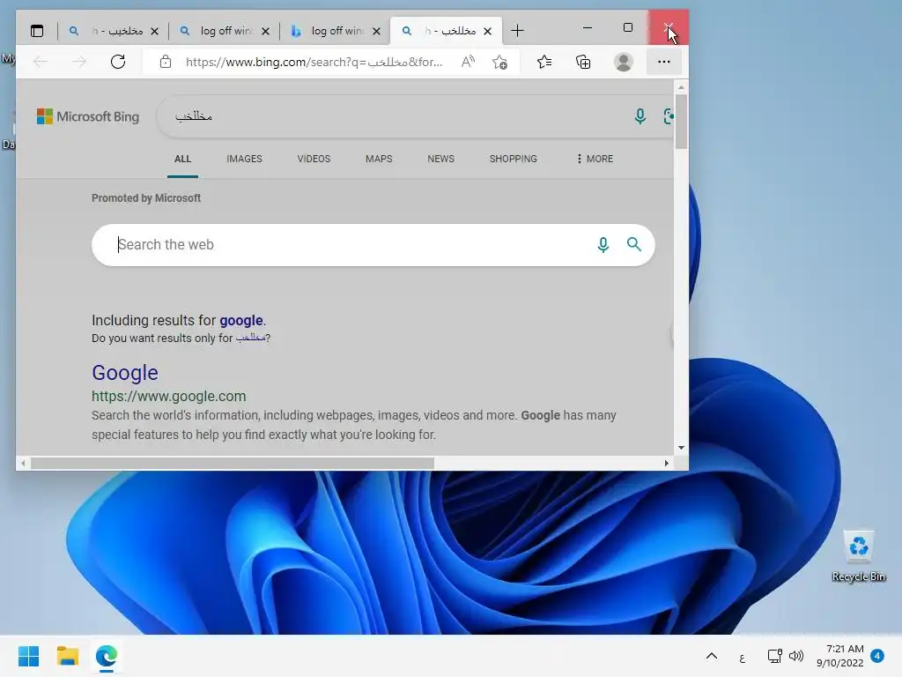This screenshot has height=677, width=902.
Task: Search only for the Arabic term link
Action: coord(250,338)
